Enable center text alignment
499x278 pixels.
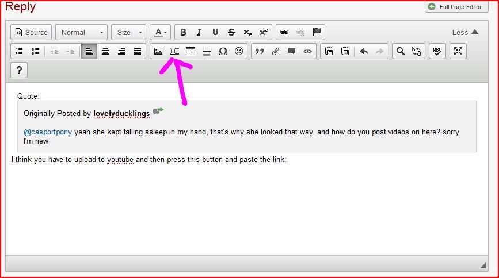(x=105, y=51)
